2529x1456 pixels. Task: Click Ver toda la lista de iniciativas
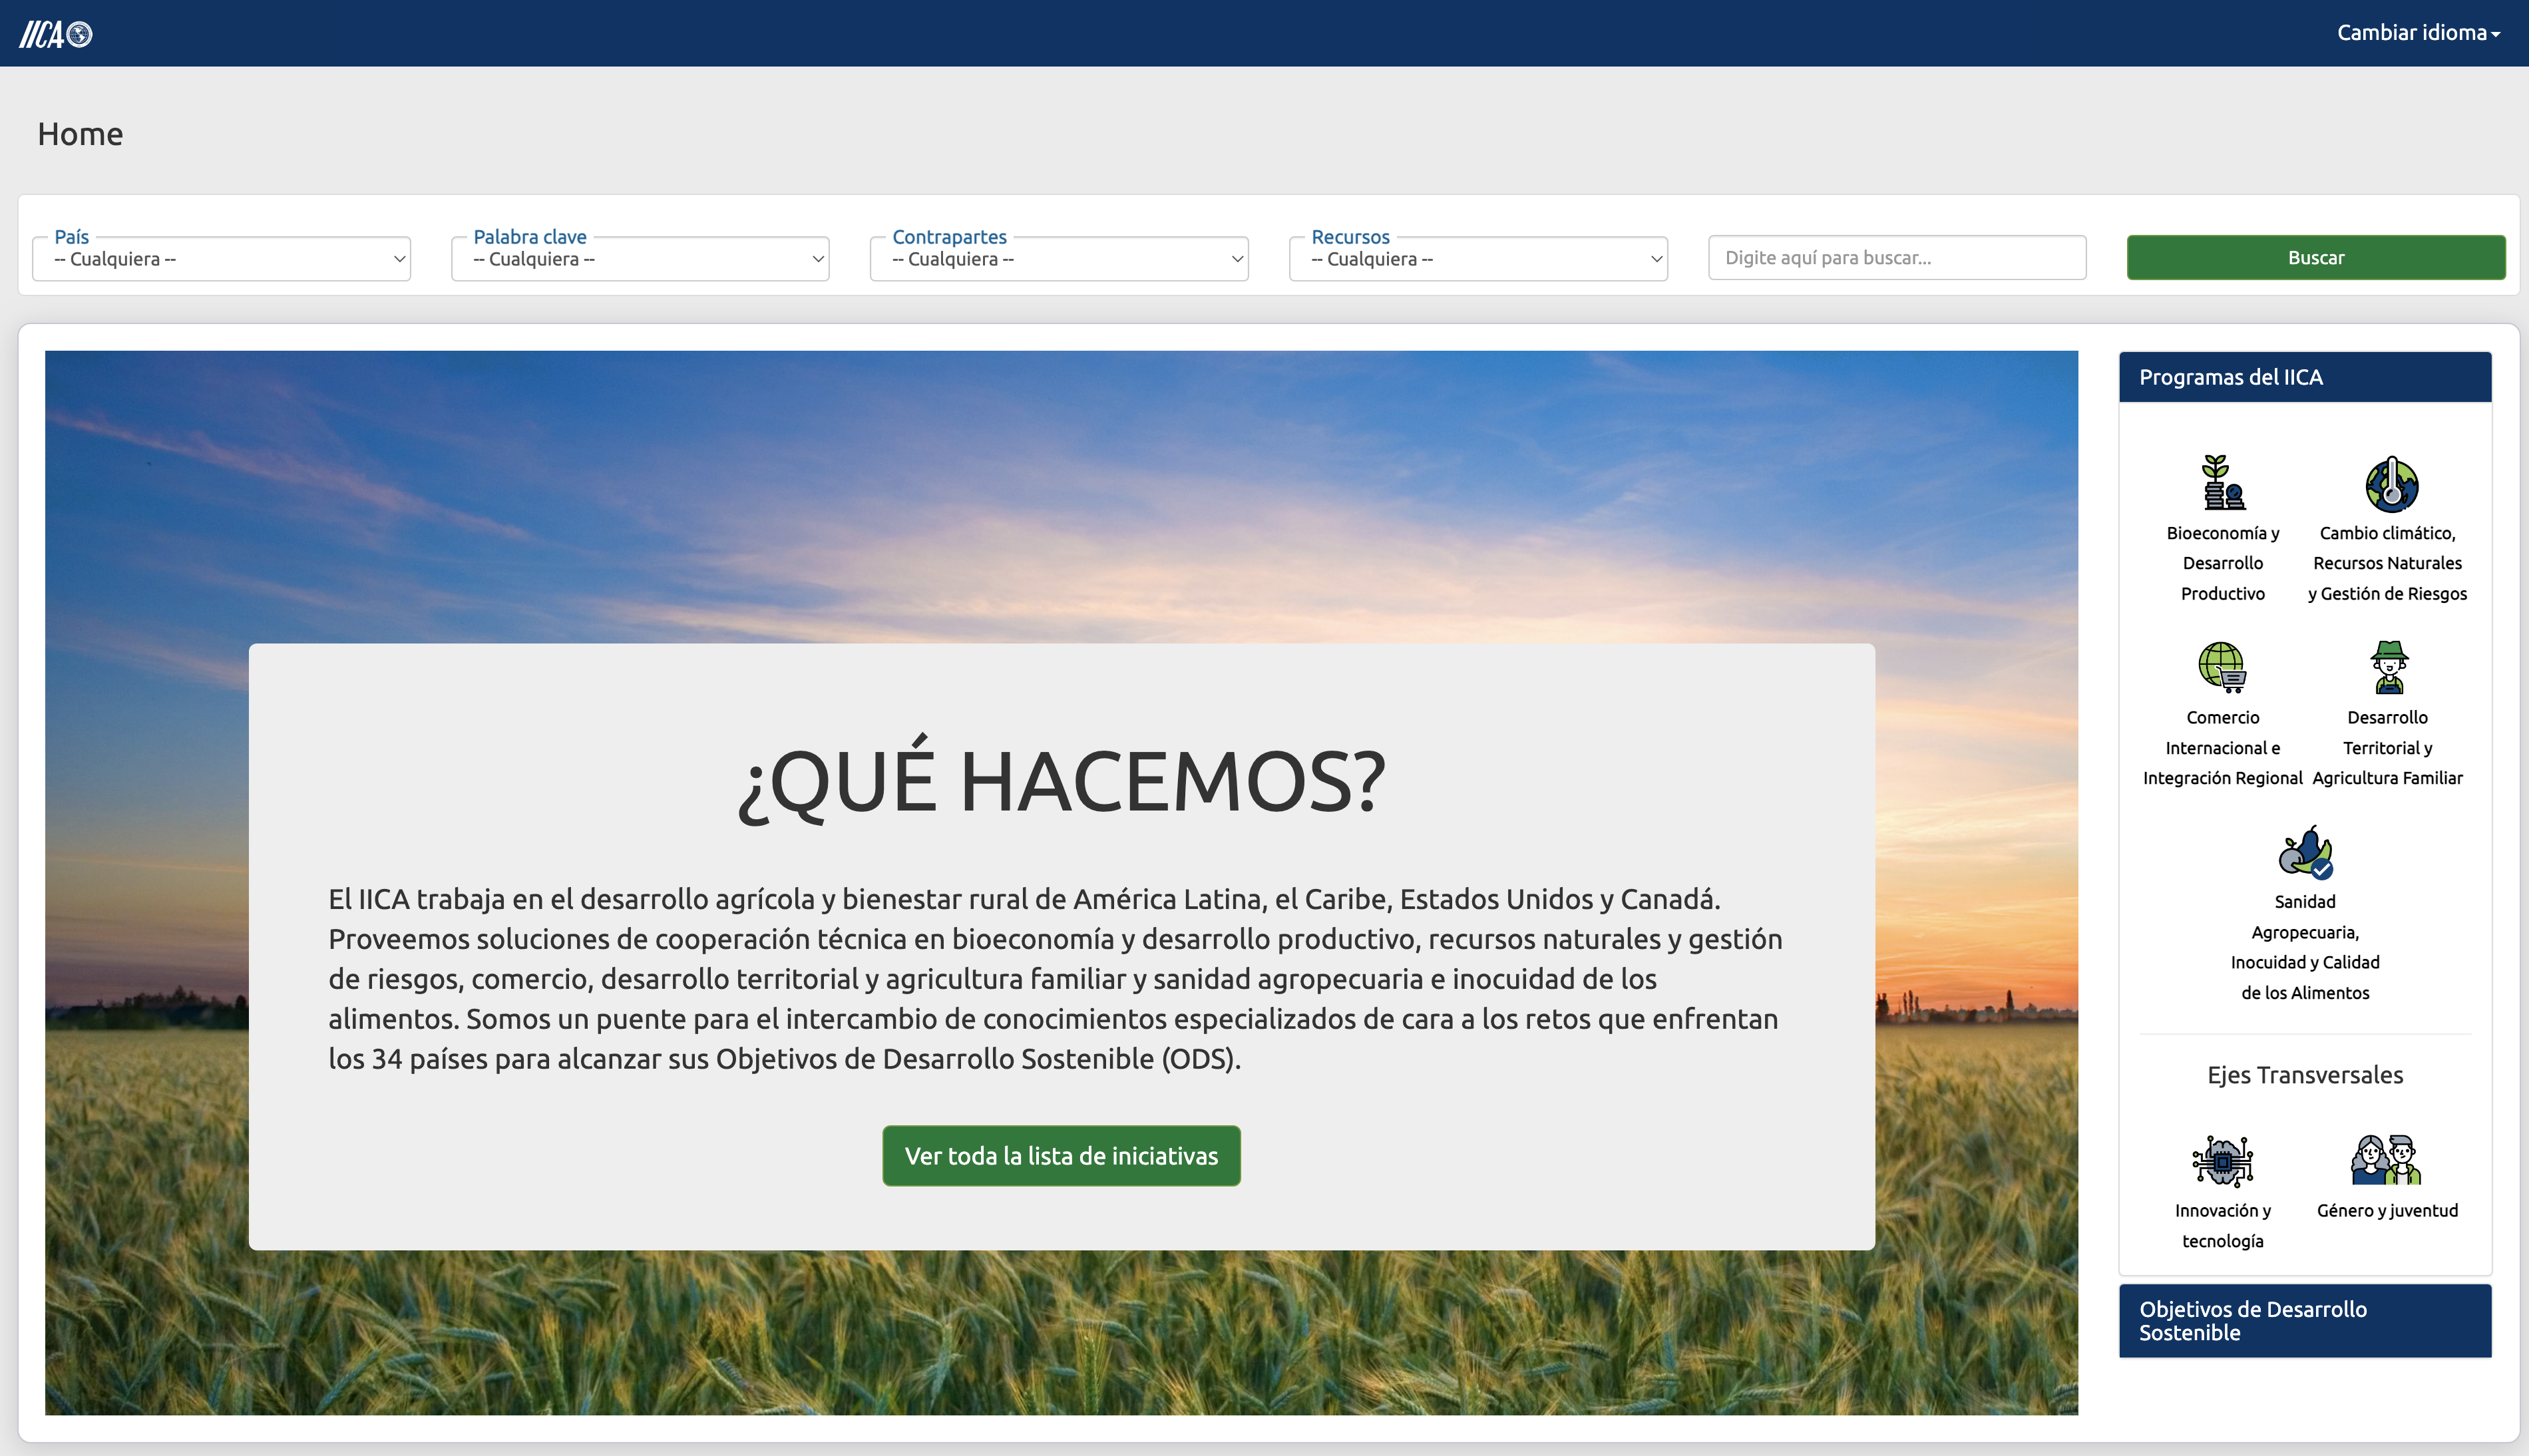[x=1061, y=1156]
